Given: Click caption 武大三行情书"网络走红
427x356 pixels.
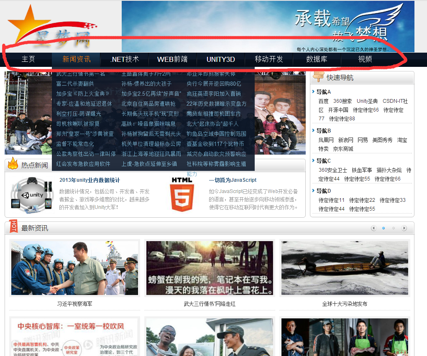Looking at the screenshot, I should click(210, 304).
